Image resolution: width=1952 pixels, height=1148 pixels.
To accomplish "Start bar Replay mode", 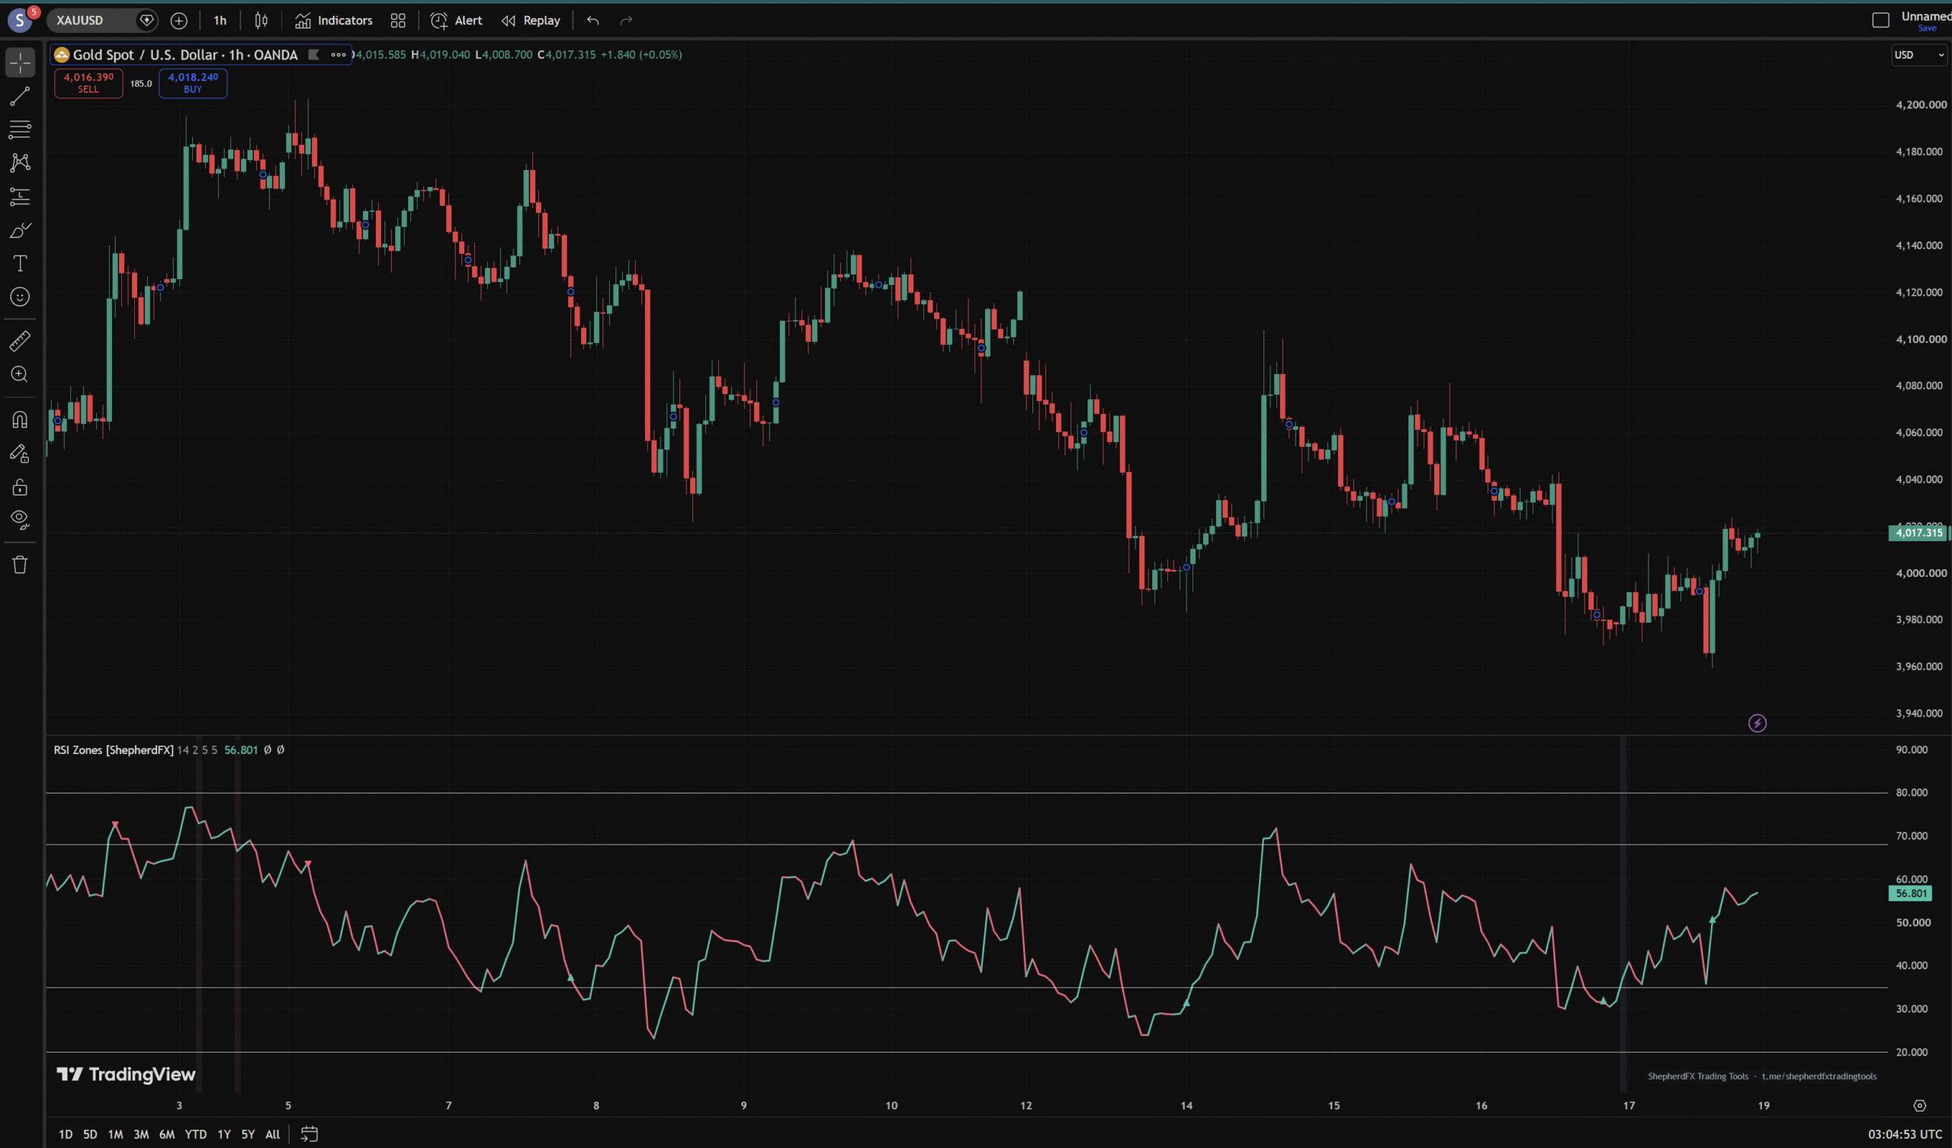I will tap(531, 21).
